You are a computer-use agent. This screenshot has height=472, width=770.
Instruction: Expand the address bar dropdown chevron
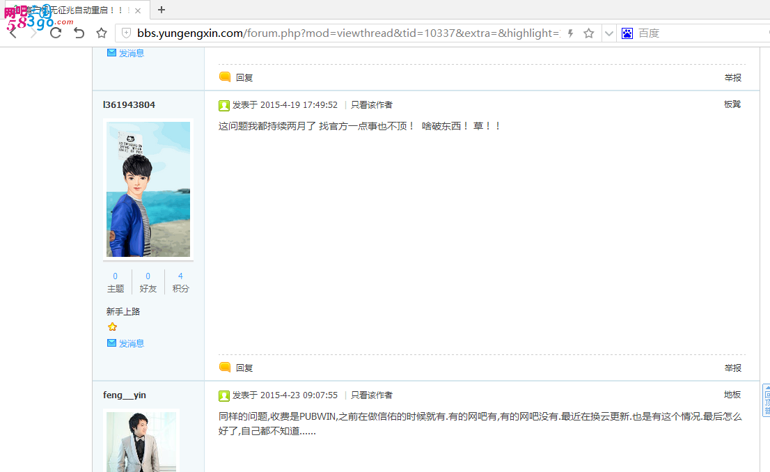(x=609, y=33)
